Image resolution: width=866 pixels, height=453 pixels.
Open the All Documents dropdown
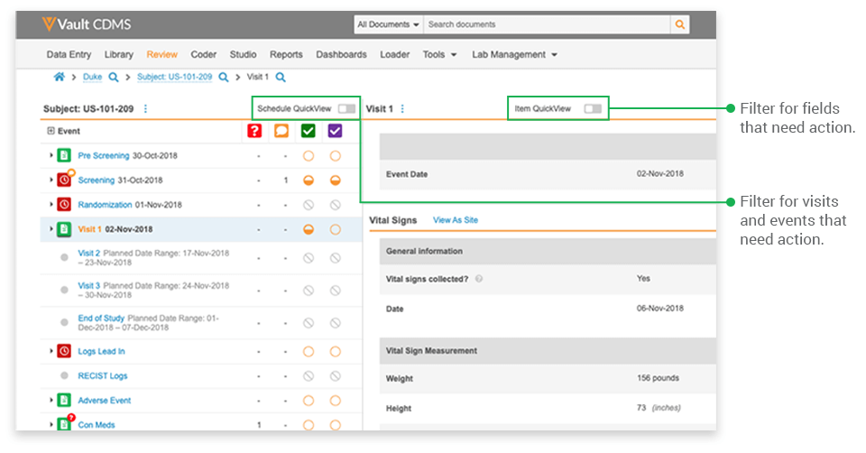coord(388,24)
